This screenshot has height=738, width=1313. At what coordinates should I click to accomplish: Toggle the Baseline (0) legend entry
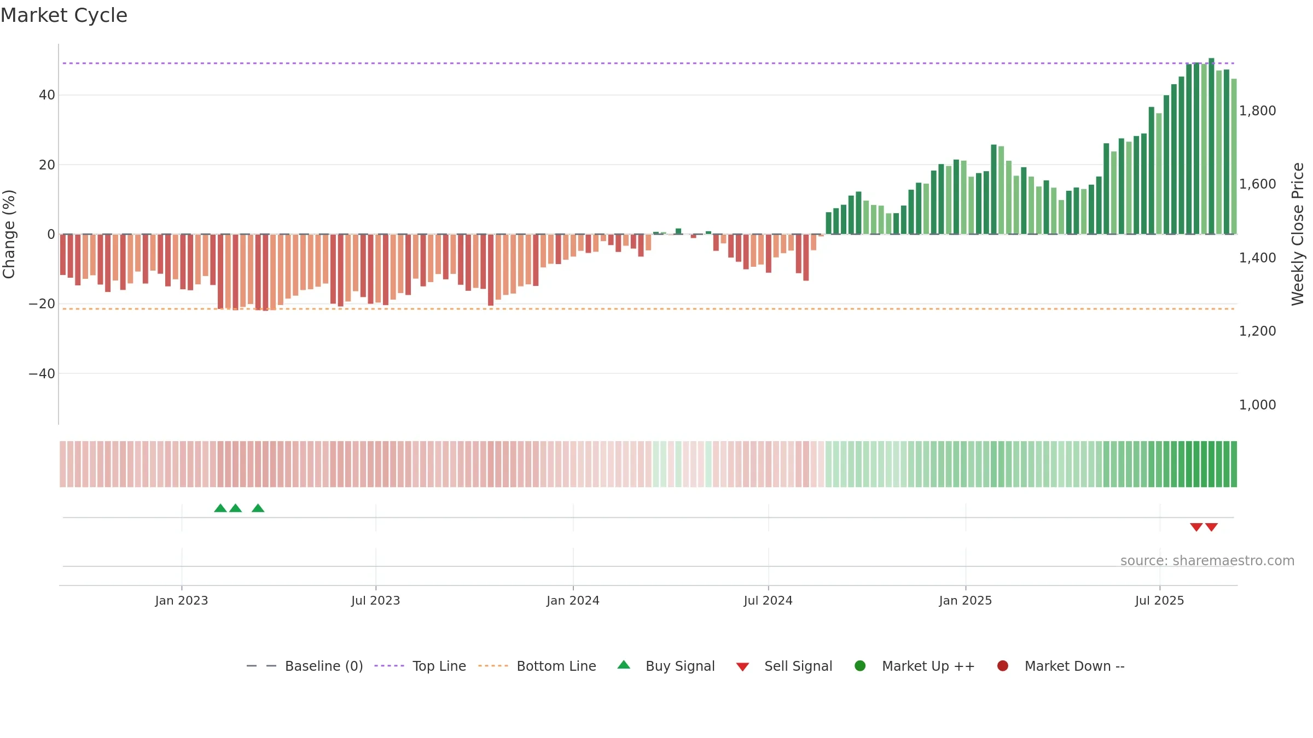[305, 666]
